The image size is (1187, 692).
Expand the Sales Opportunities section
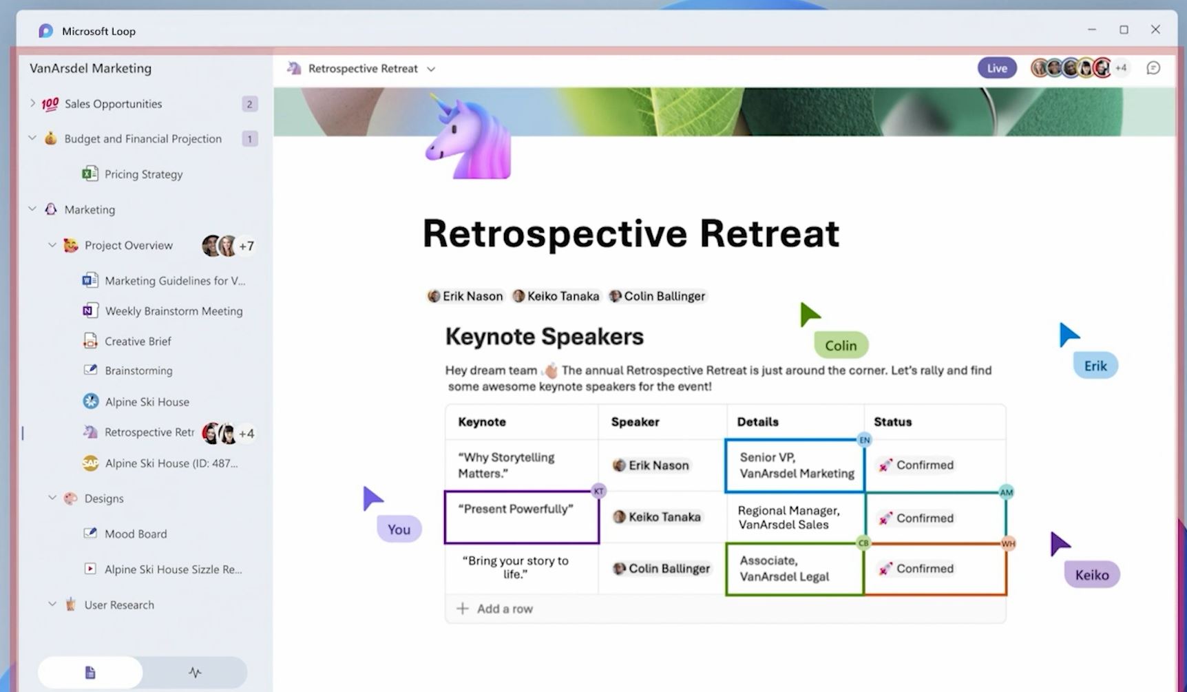[x=32, y=103]
